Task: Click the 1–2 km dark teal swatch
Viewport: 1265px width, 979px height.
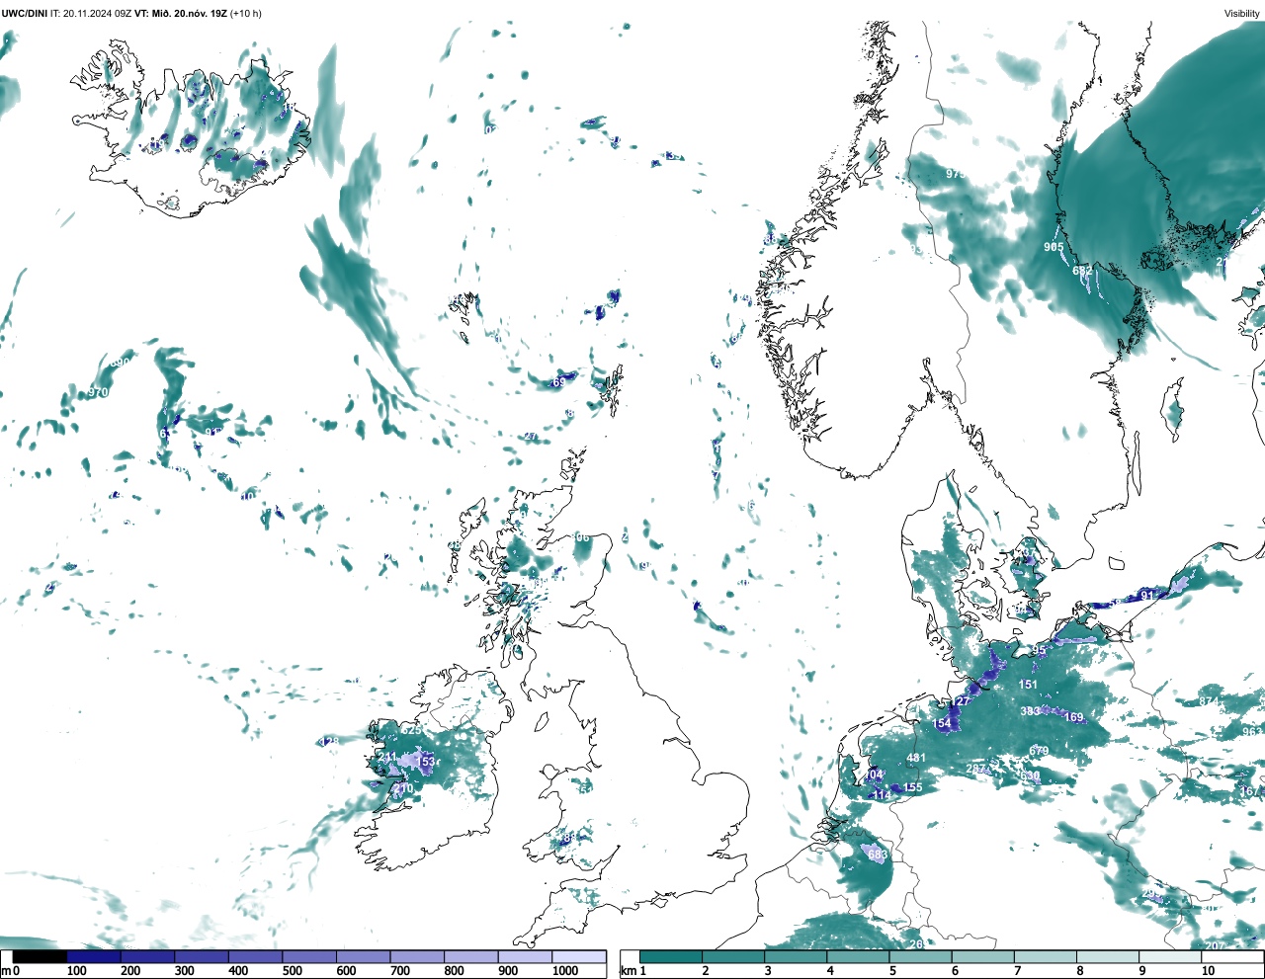Action: coord(671,956)
